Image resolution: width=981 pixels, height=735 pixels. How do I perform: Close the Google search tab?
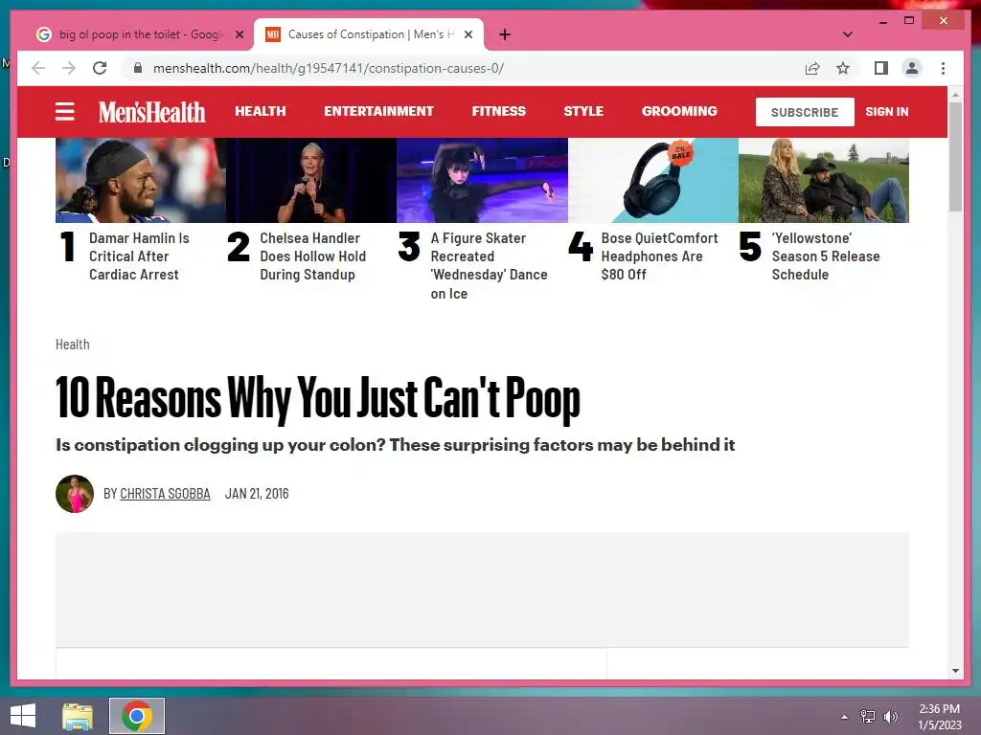[239, 34]
